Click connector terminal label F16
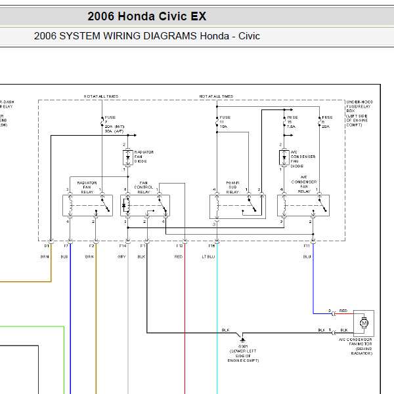This screenshot has height=394, width=394. click(x=211, y=246)
